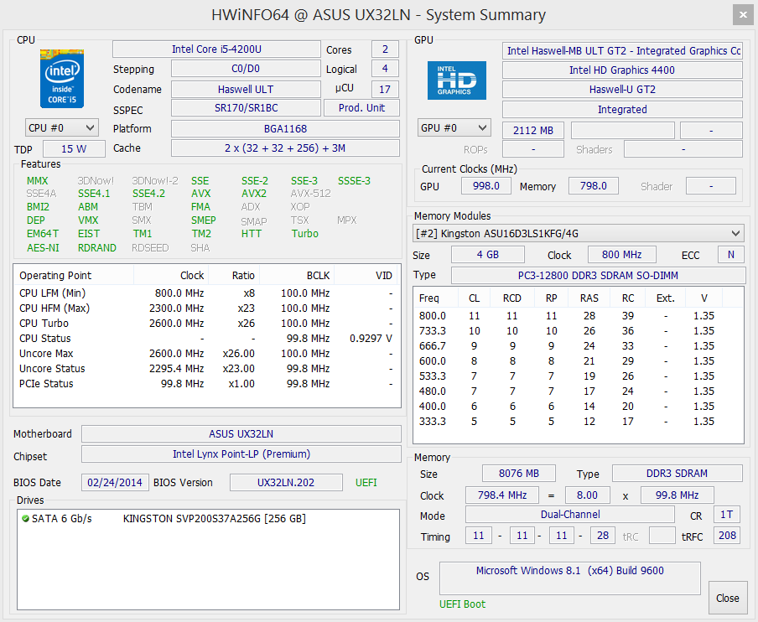
Task: Select the 533.3 frequency timing row
Action: point(579,376)
